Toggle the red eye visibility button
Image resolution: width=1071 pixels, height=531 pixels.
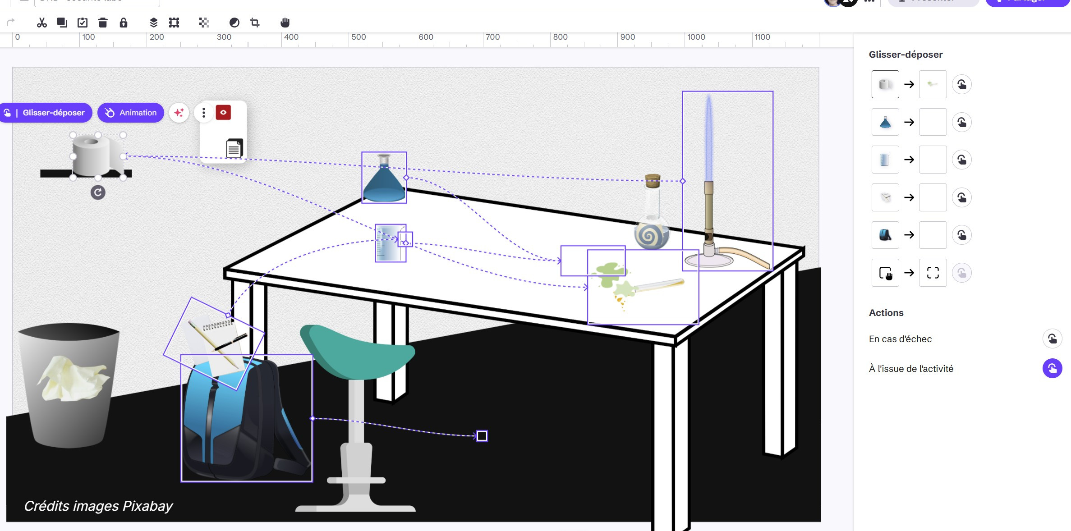point(223,113)
